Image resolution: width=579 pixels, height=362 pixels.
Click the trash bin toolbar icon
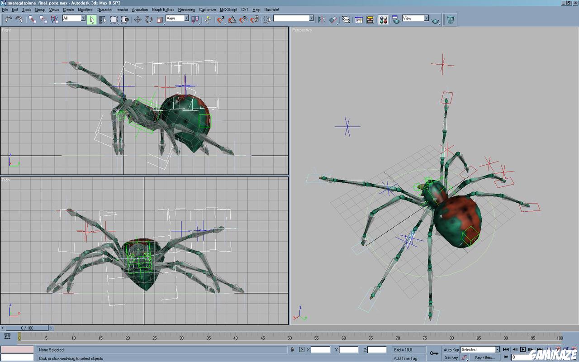(x=451, y=19)
